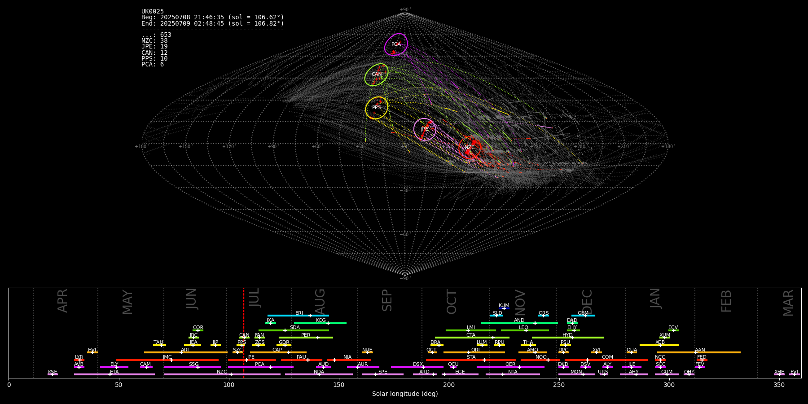Image resolution: width=808 pixels, height=404 pixels.
Task: Click the 'CAN: 12' legend count
Action: 154,53
